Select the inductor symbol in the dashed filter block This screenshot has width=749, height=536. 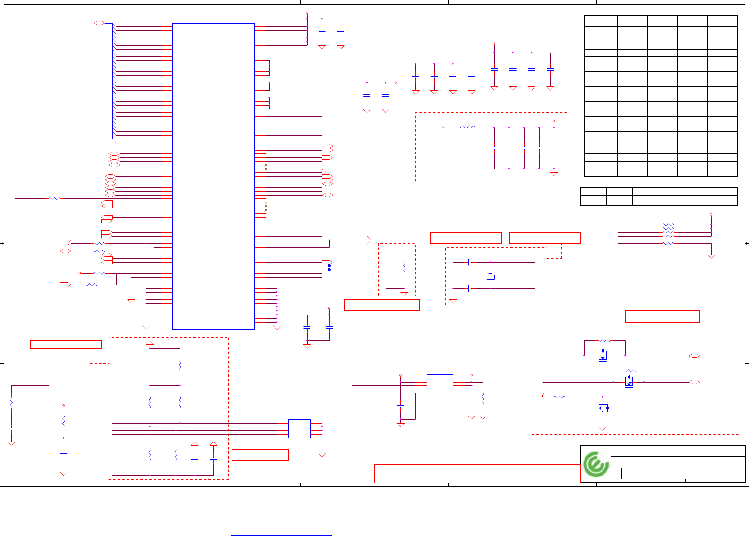pos(468,127)
